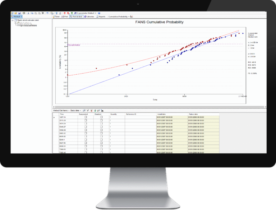Switch to the Grid view tab
Image resolution: width=276 pixels, height=210 pixels.
(56, 17)
